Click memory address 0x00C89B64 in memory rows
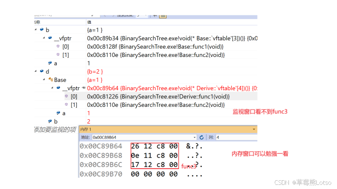Viewport: 337px width, 189px height. tap(101, 146)
